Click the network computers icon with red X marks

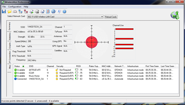click(x=26, y=11)
